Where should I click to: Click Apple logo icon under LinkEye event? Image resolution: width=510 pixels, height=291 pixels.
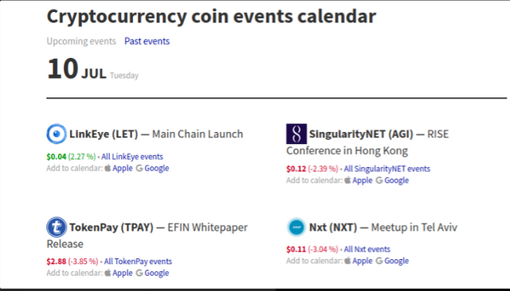(108, 168)
